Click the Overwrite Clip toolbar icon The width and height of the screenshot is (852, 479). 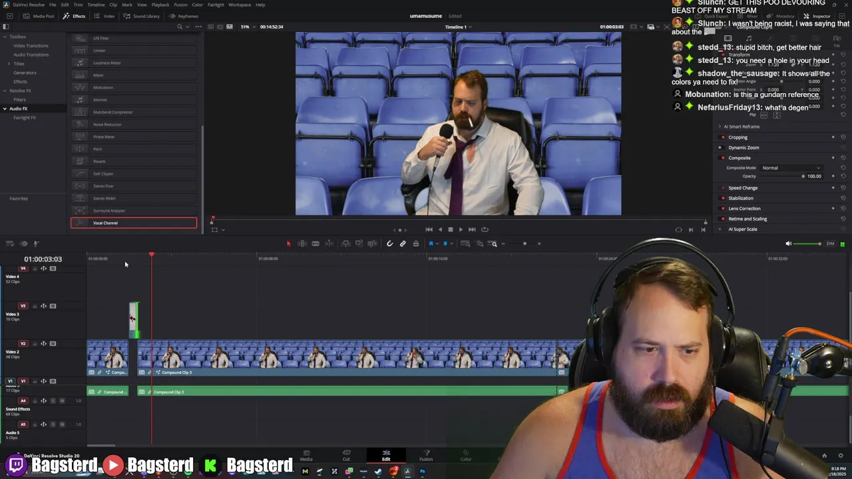click(x=359, y=243)
